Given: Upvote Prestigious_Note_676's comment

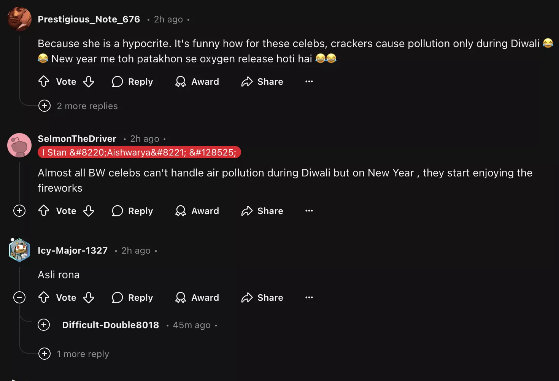Looking at the screenshot, I should (44, 81).
